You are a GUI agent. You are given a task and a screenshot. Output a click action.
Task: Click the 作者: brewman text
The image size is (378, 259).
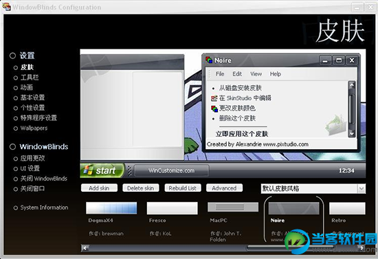pos(106,234)
